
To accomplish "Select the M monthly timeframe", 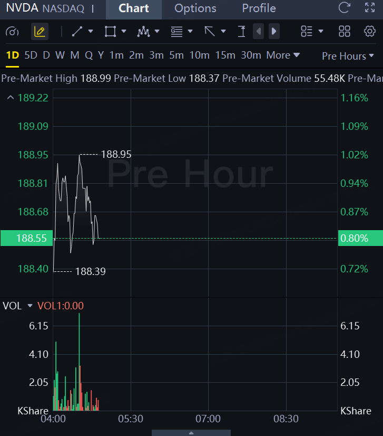I will click(x=75, y=55).
